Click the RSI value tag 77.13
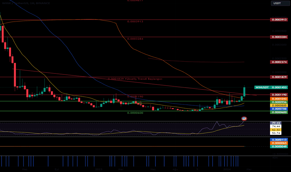This screenshot has width=291, height=172. [276, 123]
